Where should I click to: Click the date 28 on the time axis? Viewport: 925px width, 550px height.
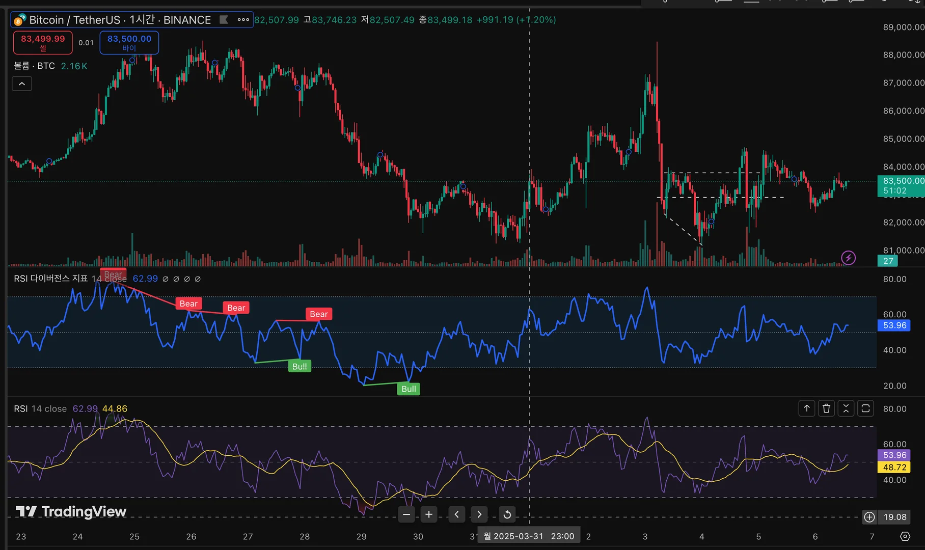click(305, 536)
